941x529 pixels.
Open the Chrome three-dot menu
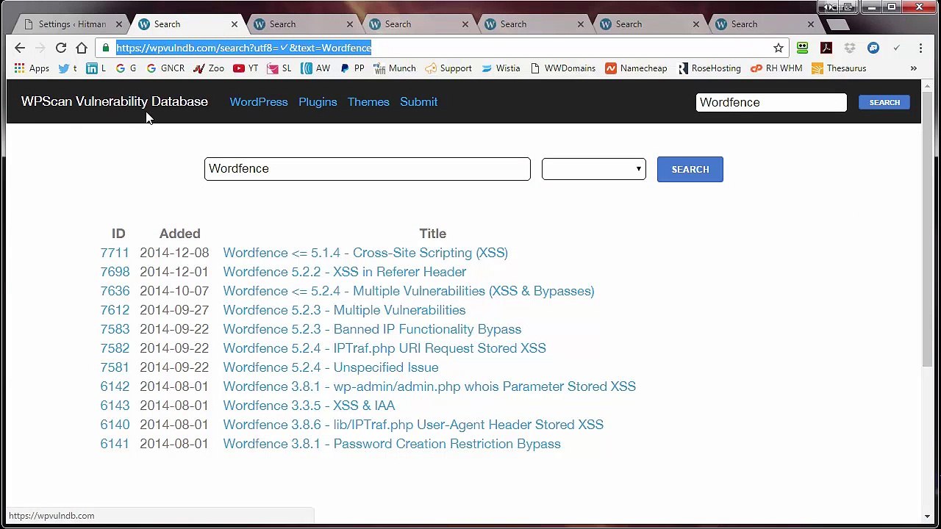[920, 48]
